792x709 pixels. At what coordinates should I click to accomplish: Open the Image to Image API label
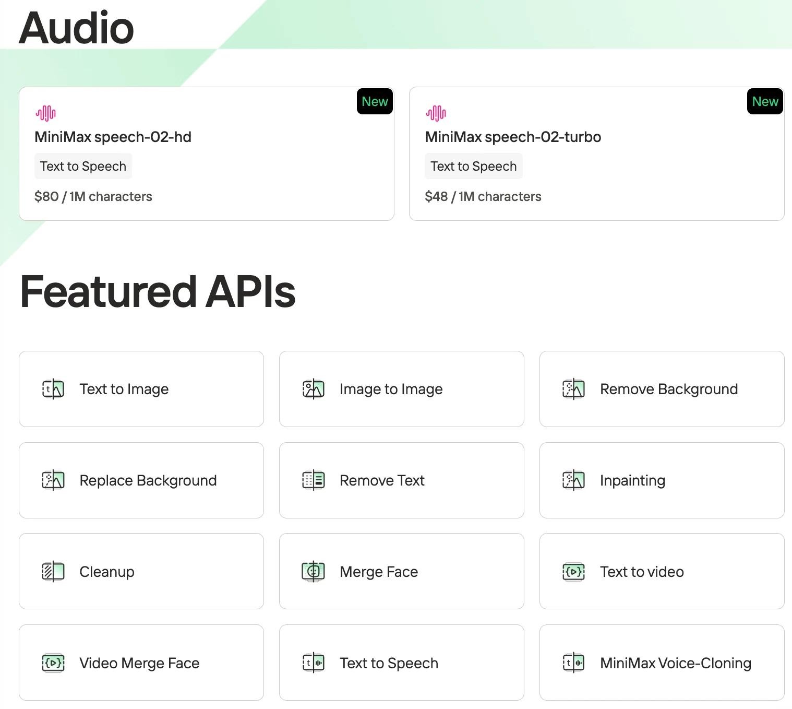[x=391, y=389]
